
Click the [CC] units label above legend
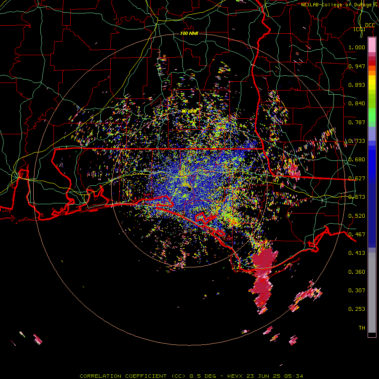pos(360,29)
